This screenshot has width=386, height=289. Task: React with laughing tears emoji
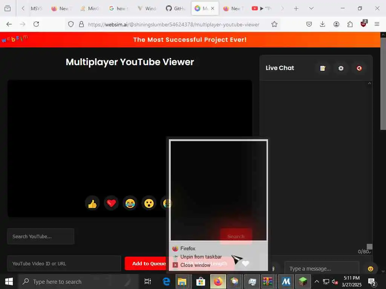pos(130,204)
